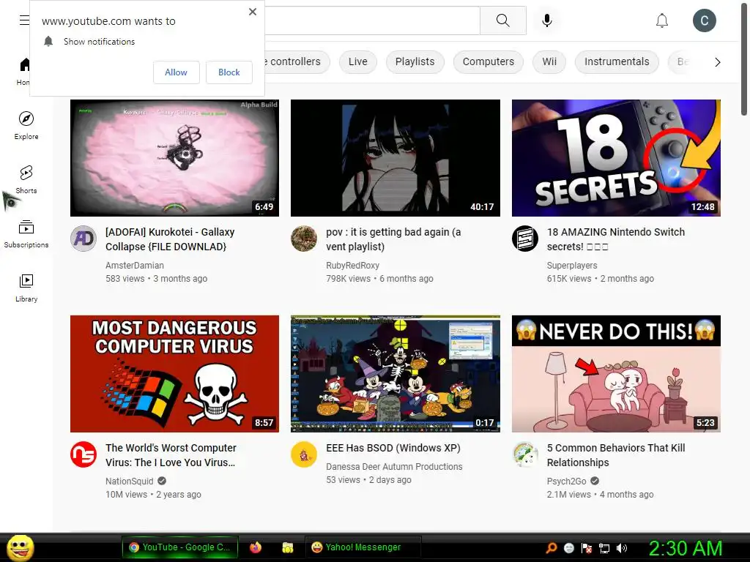Visit Danessa Deer Autumn Productions link
Image resolution: width=750 pixels, height=562 pixels.
click(394, 466)
